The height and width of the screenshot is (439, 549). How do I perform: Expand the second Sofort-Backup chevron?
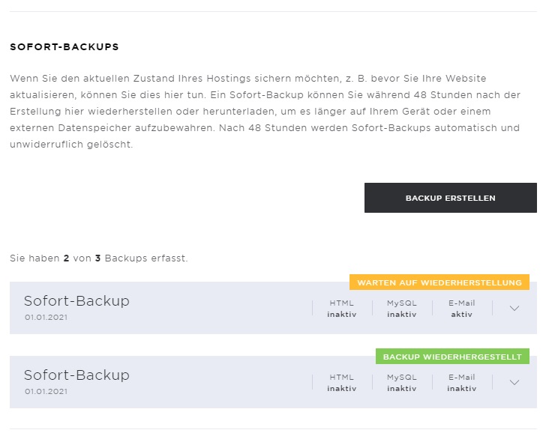point(514,382)
